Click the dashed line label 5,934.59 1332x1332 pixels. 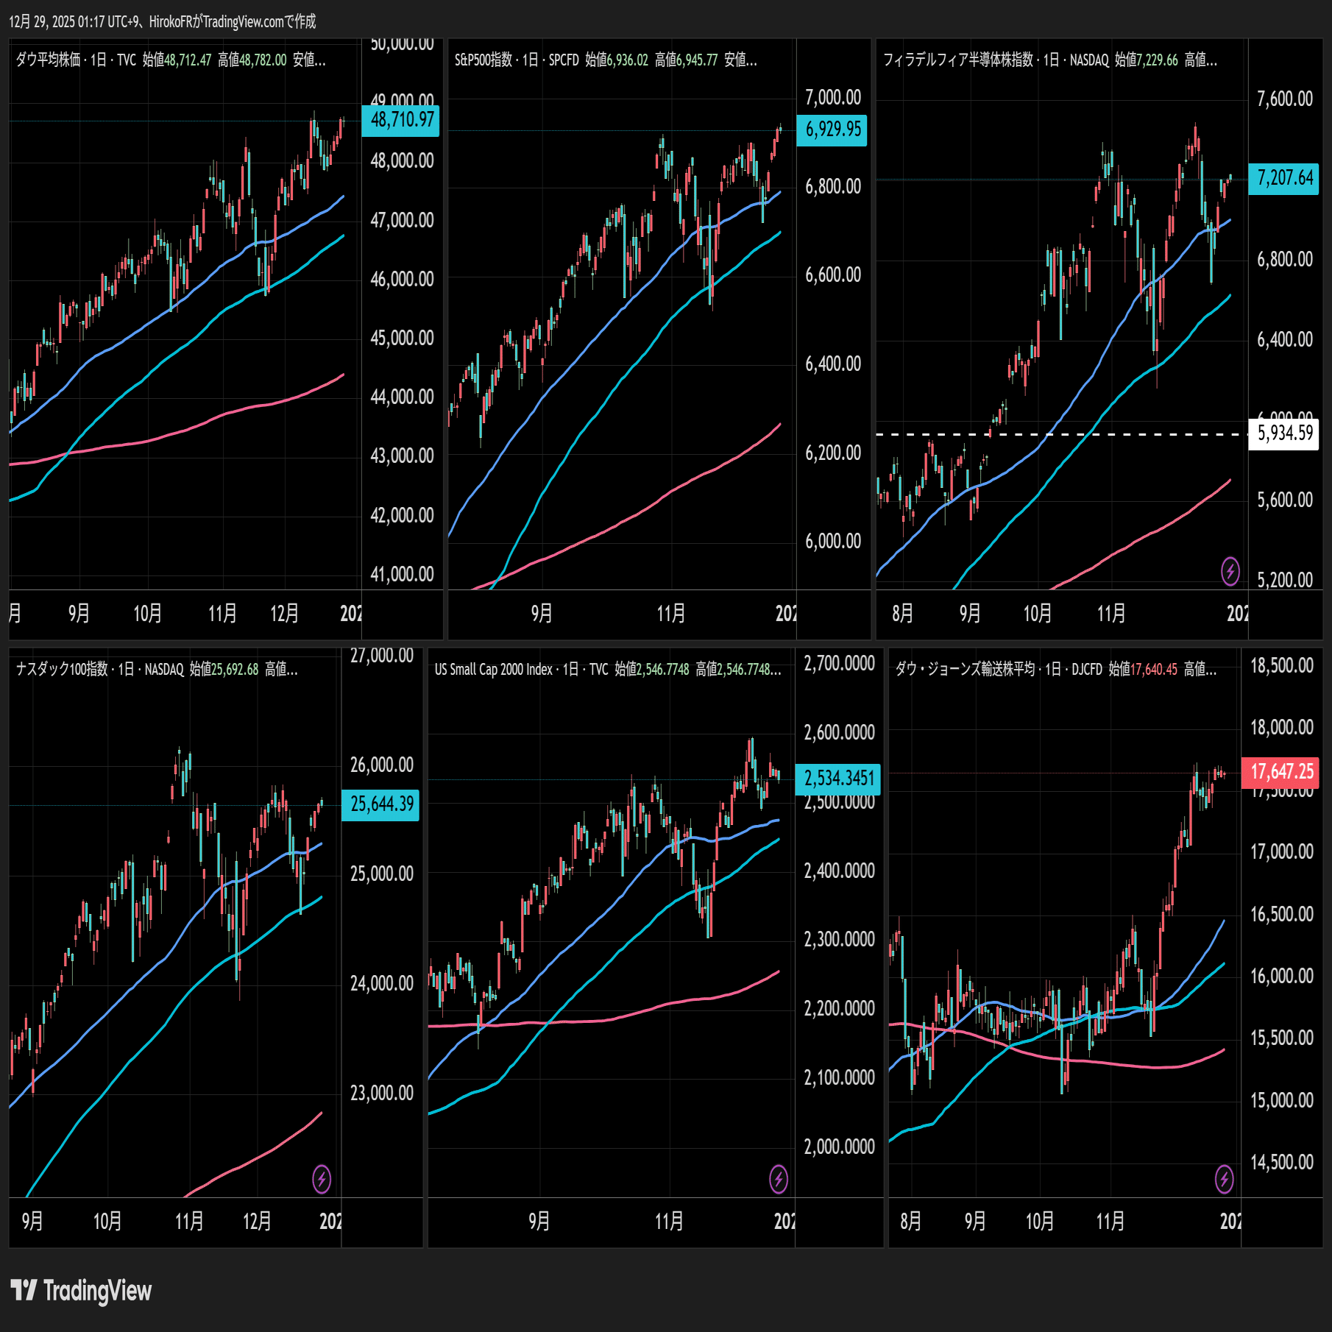click(x=1284, y=433)
